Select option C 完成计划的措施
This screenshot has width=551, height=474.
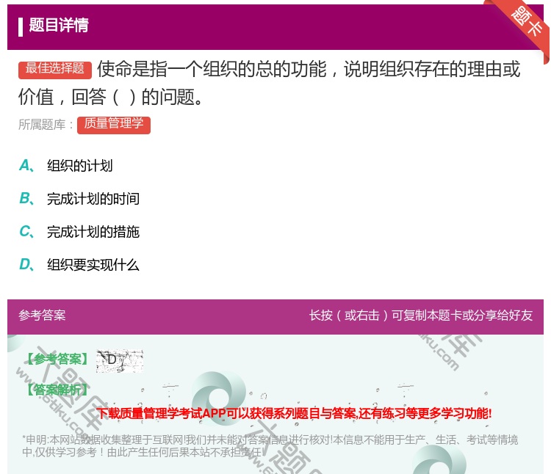point(79,232)
